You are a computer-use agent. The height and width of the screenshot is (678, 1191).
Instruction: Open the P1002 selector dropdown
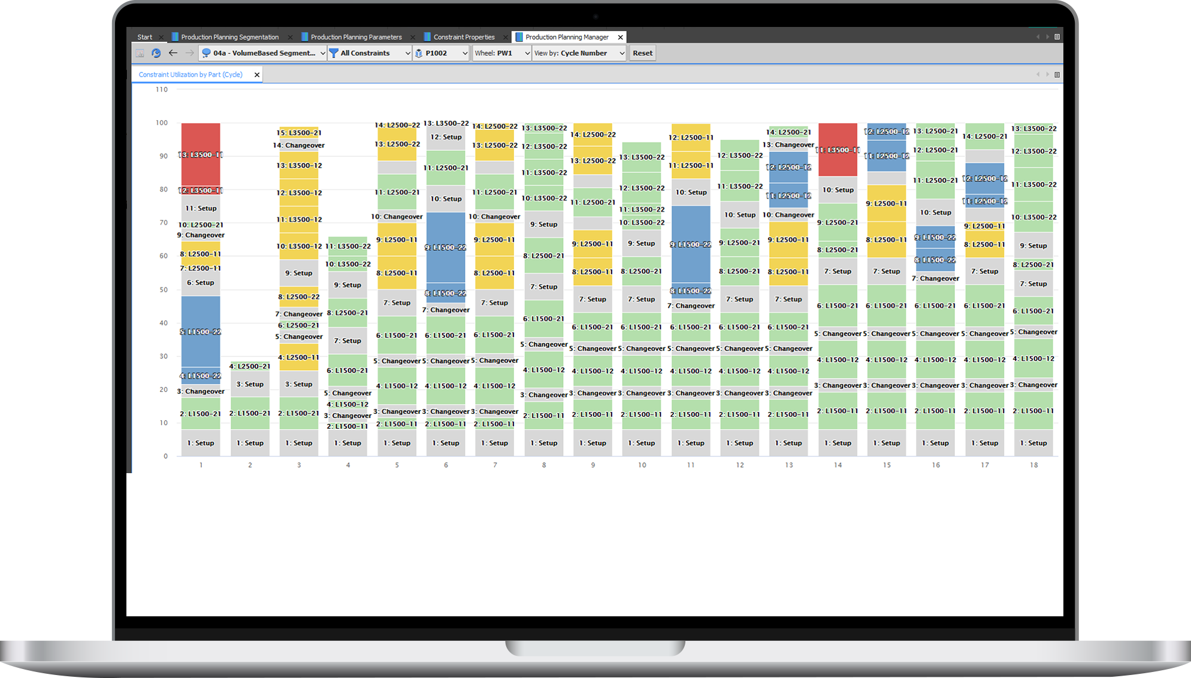[466, 53]
